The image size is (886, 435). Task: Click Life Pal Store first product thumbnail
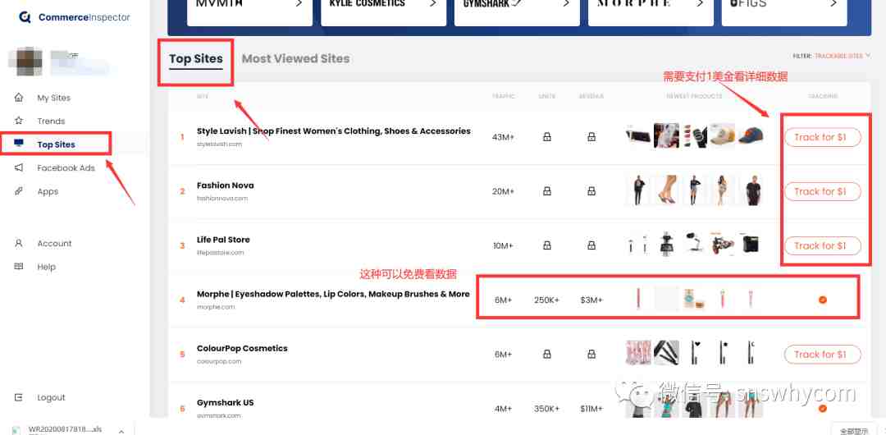click(638, 245)
